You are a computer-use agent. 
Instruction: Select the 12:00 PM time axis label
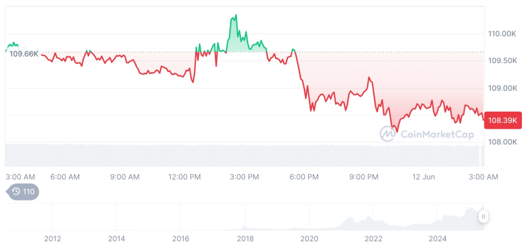185,177
